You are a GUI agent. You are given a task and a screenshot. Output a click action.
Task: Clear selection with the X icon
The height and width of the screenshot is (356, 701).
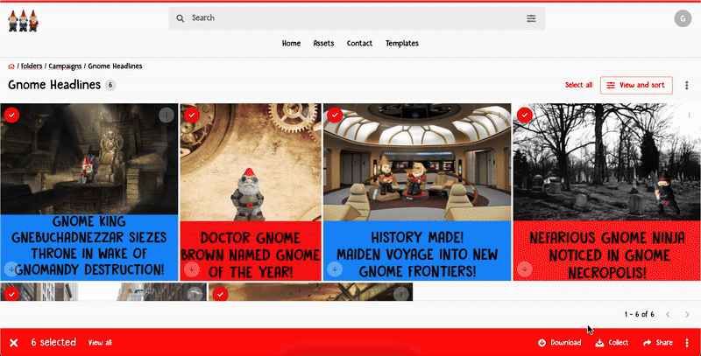(x=14, y=343)
